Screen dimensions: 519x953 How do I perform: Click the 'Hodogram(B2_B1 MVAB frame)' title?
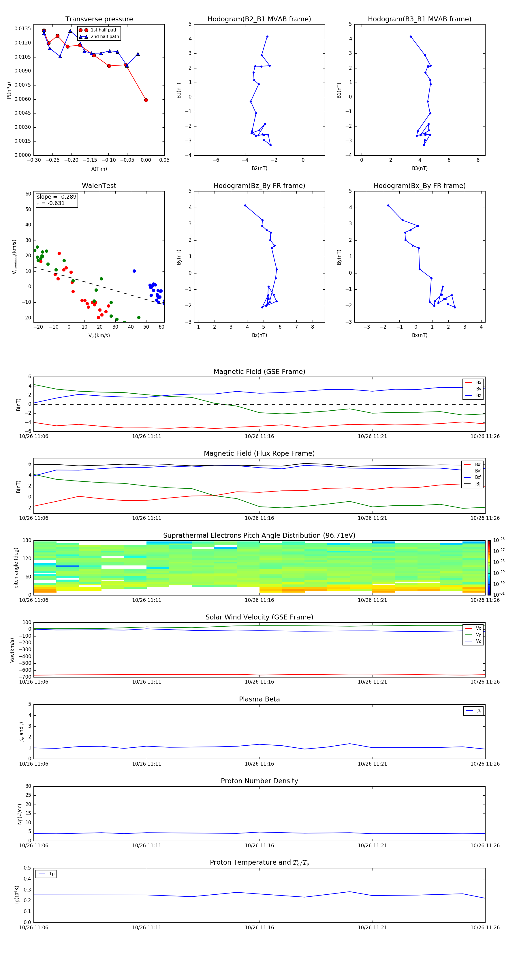pos(259,19)
